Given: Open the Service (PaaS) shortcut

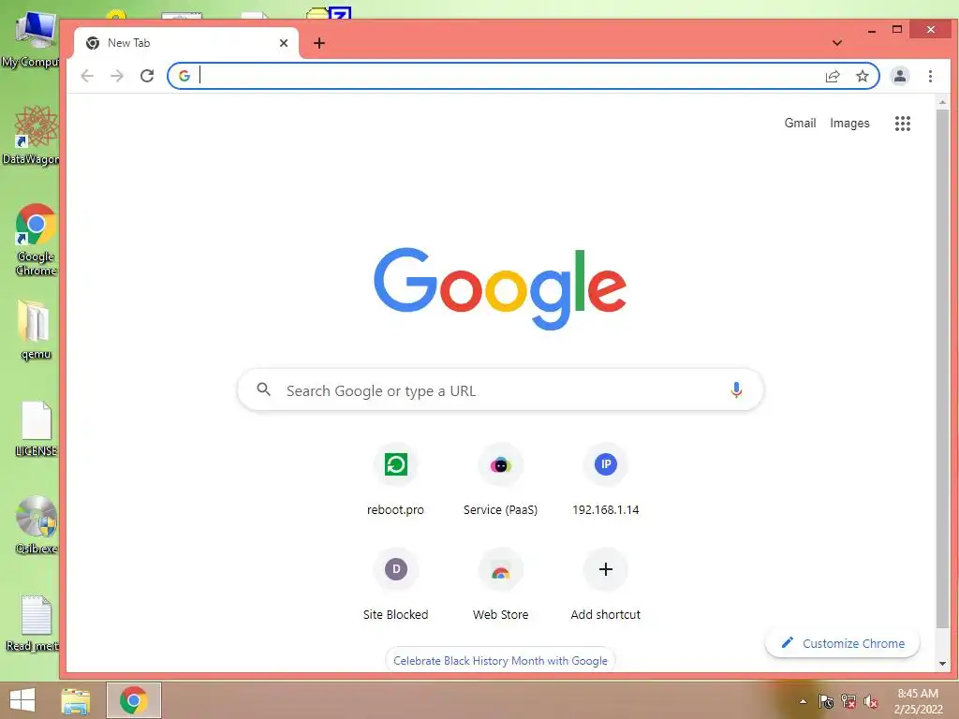Looking at the screenshot, I should pos(500,480).
